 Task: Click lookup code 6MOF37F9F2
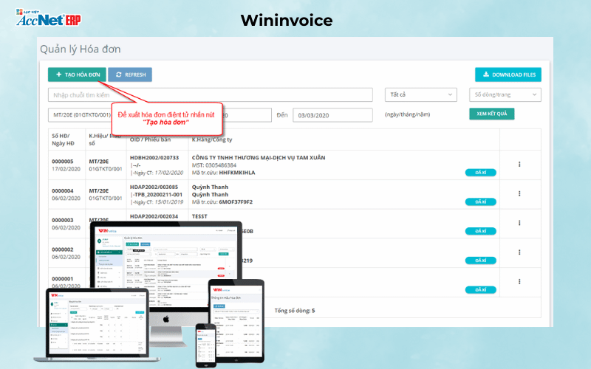point(236,202)
